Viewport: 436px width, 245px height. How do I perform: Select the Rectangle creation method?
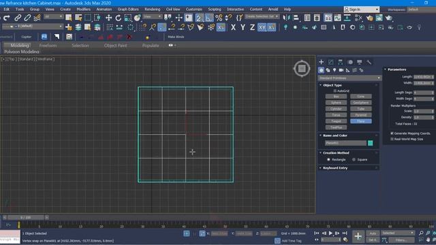click(328, 159)
